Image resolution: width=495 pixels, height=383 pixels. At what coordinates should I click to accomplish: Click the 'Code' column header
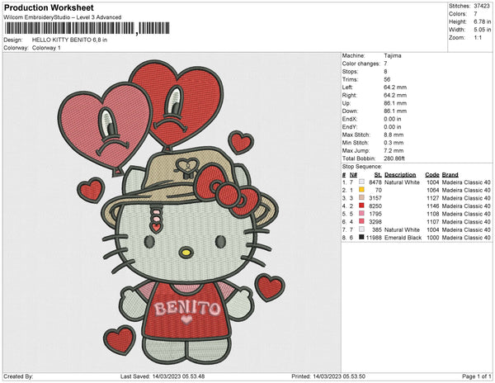[x=432, y=175]
